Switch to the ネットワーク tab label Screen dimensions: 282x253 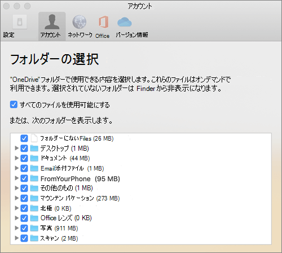80,35
